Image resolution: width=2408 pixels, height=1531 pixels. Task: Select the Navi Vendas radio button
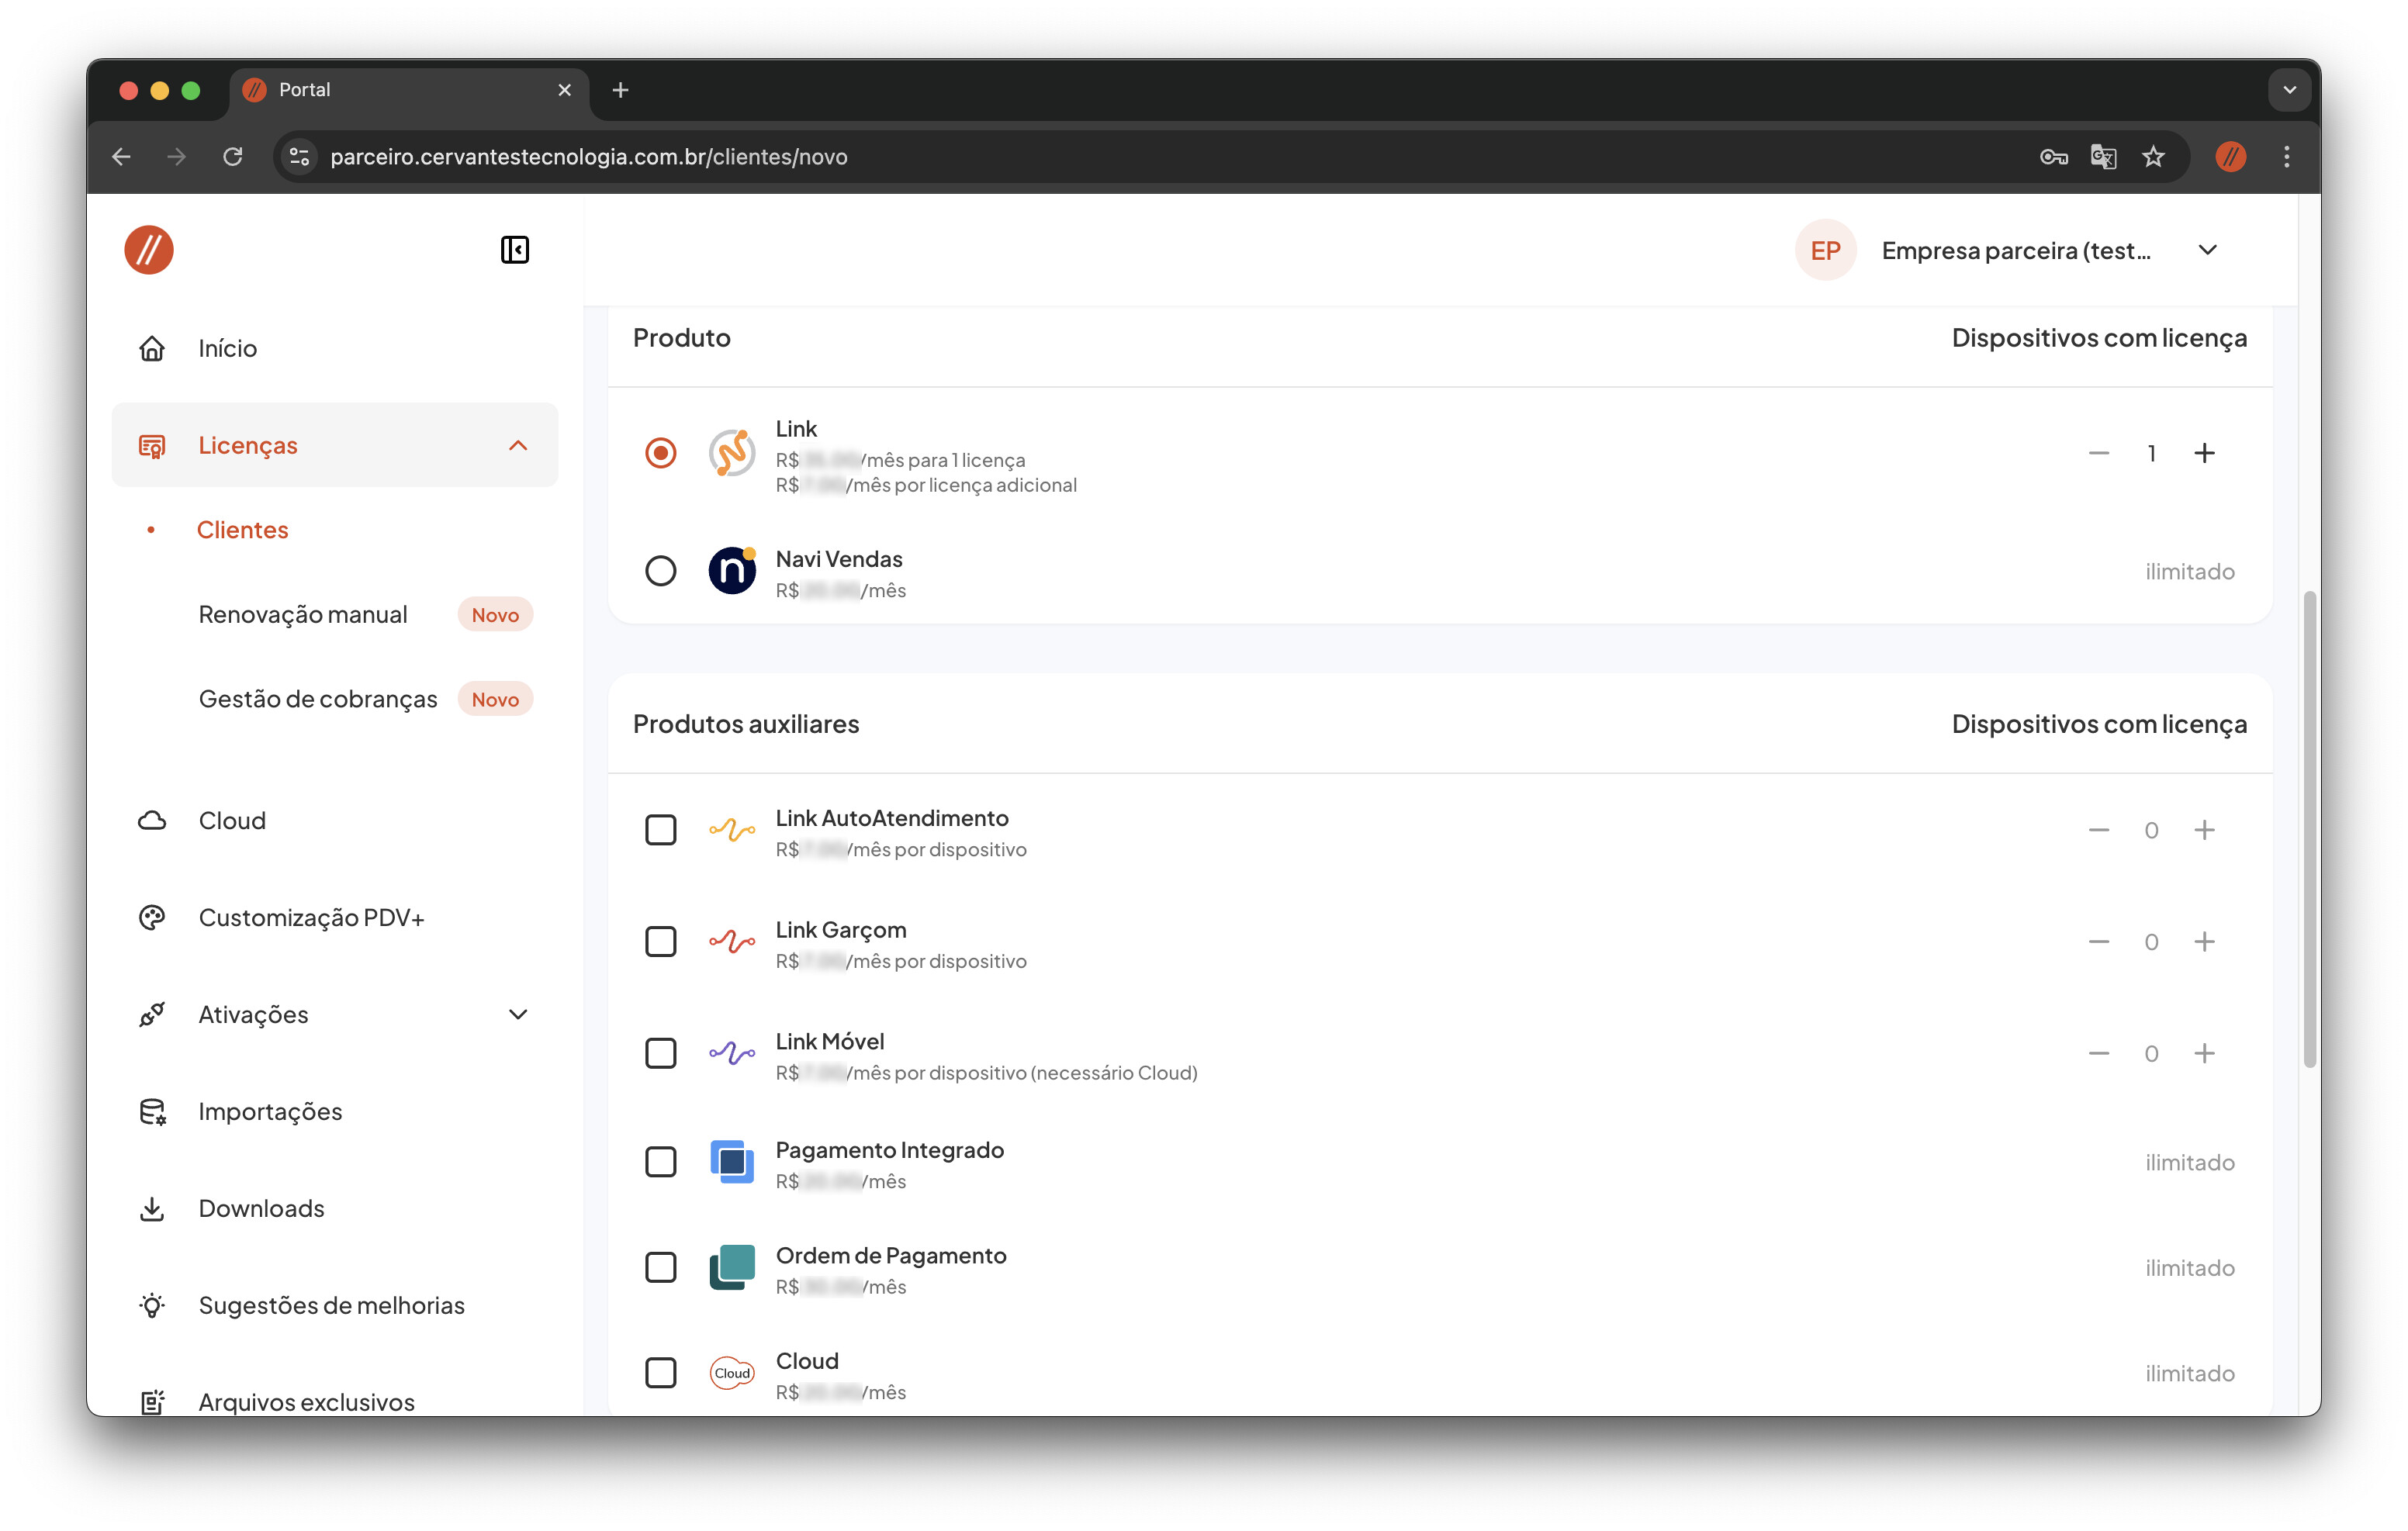tap(660, 571)
